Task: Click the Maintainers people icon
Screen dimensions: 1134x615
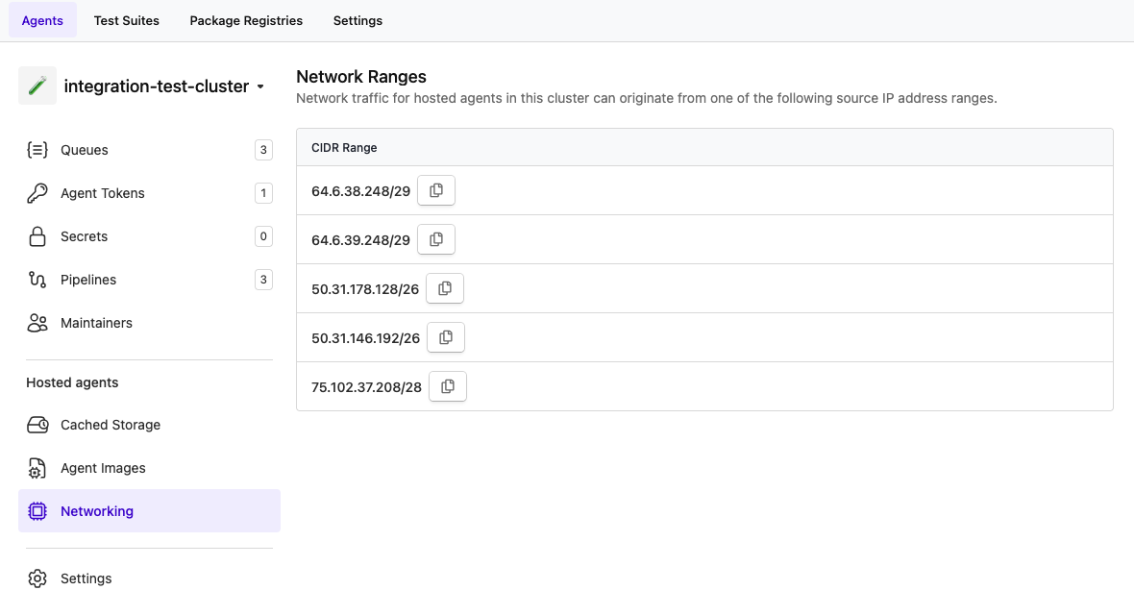Action: (x=37, y=323)
